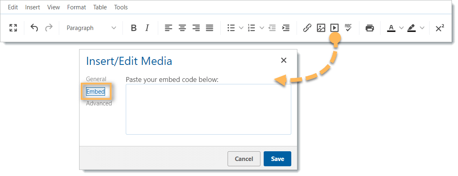Screen dimensions: 458x176
Task: Open the Paragraph format dropdown
Action: tap(91, 28)
